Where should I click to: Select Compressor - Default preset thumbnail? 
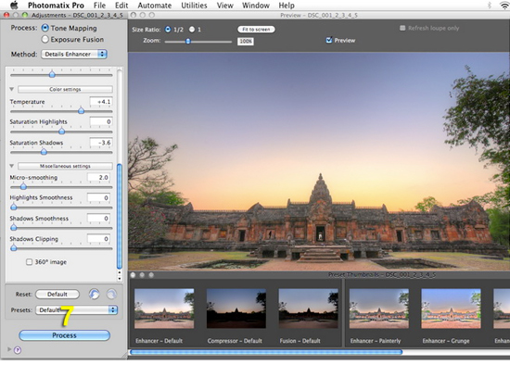tap(236, 308)
